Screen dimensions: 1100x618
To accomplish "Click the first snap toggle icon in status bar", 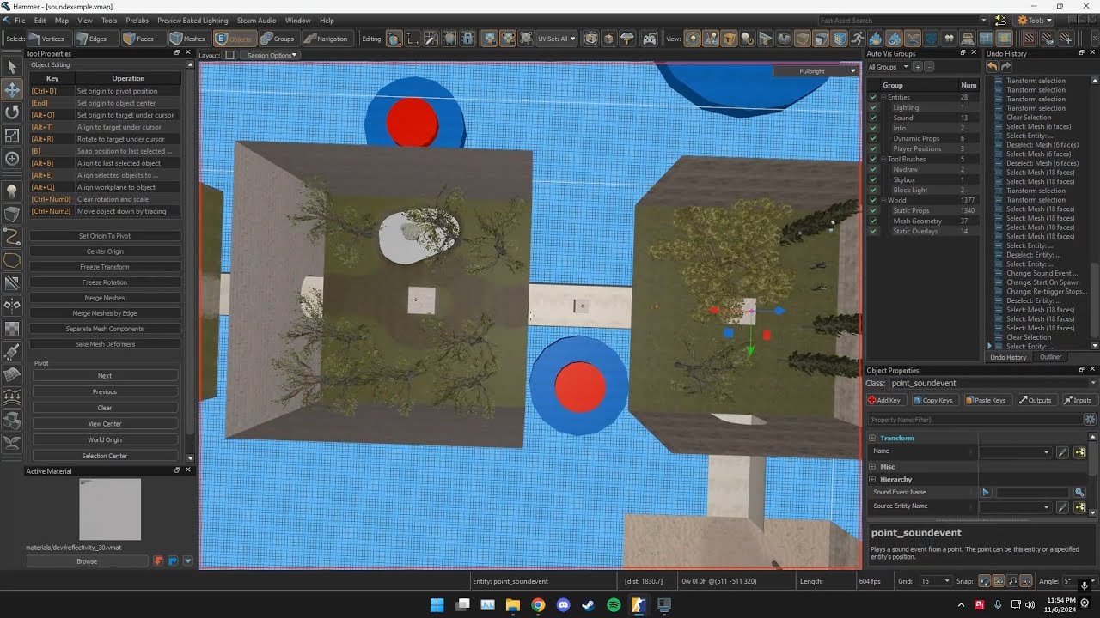I will coord(985,581).
